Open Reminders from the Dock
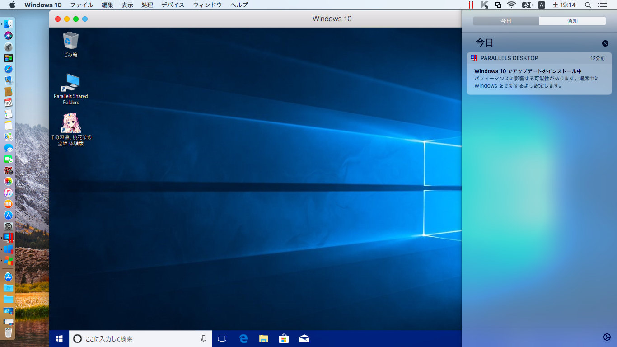The height and width of the screenshot is (347, 617). [8, 114]
